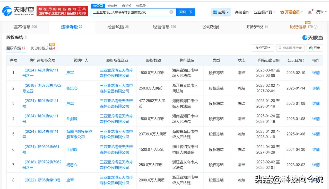Open the 基本信息 tab
The height and width of the screenshot is (189, 329).
pyautogui.click(x=25, y=27)
